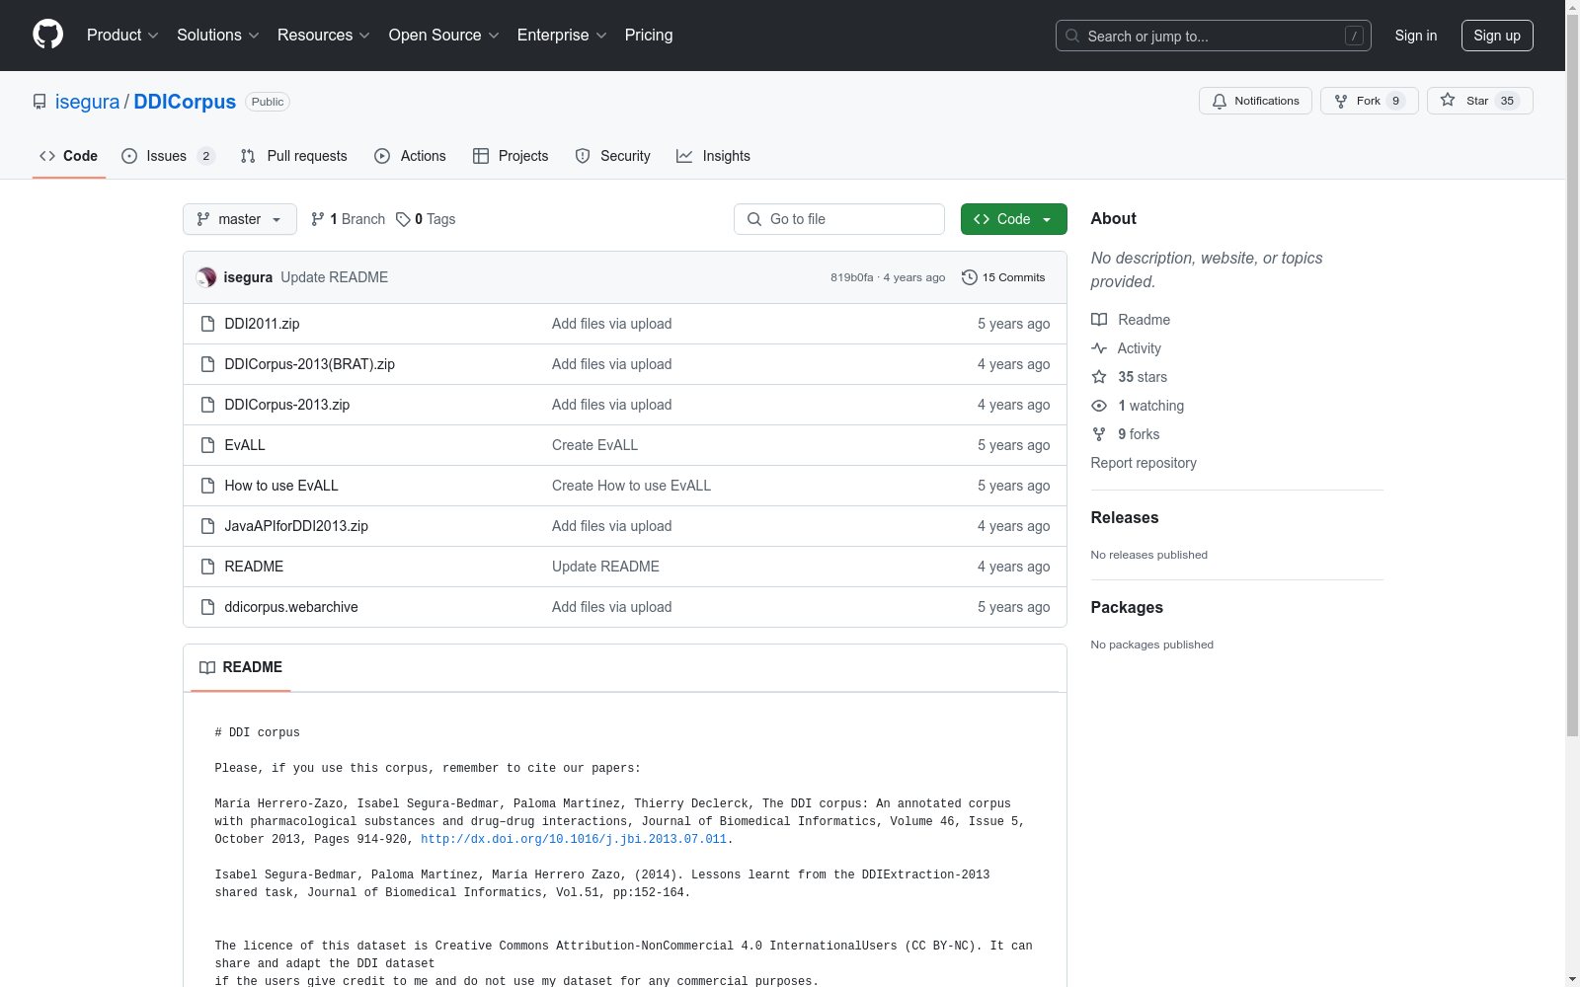The image size is (1580, 987).
Task: Open the Create How to use EvALL commit
Action: pyautogui.click(x=631, y=486)
